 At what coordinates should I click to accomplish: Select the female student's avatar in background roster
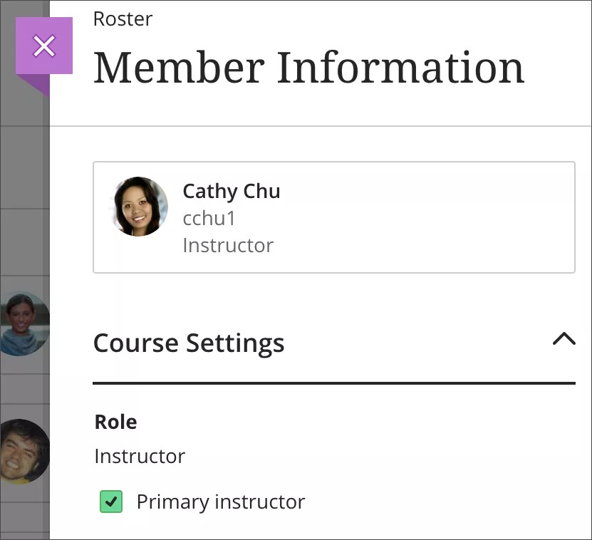pyautogui.click(x=24, y=322)
